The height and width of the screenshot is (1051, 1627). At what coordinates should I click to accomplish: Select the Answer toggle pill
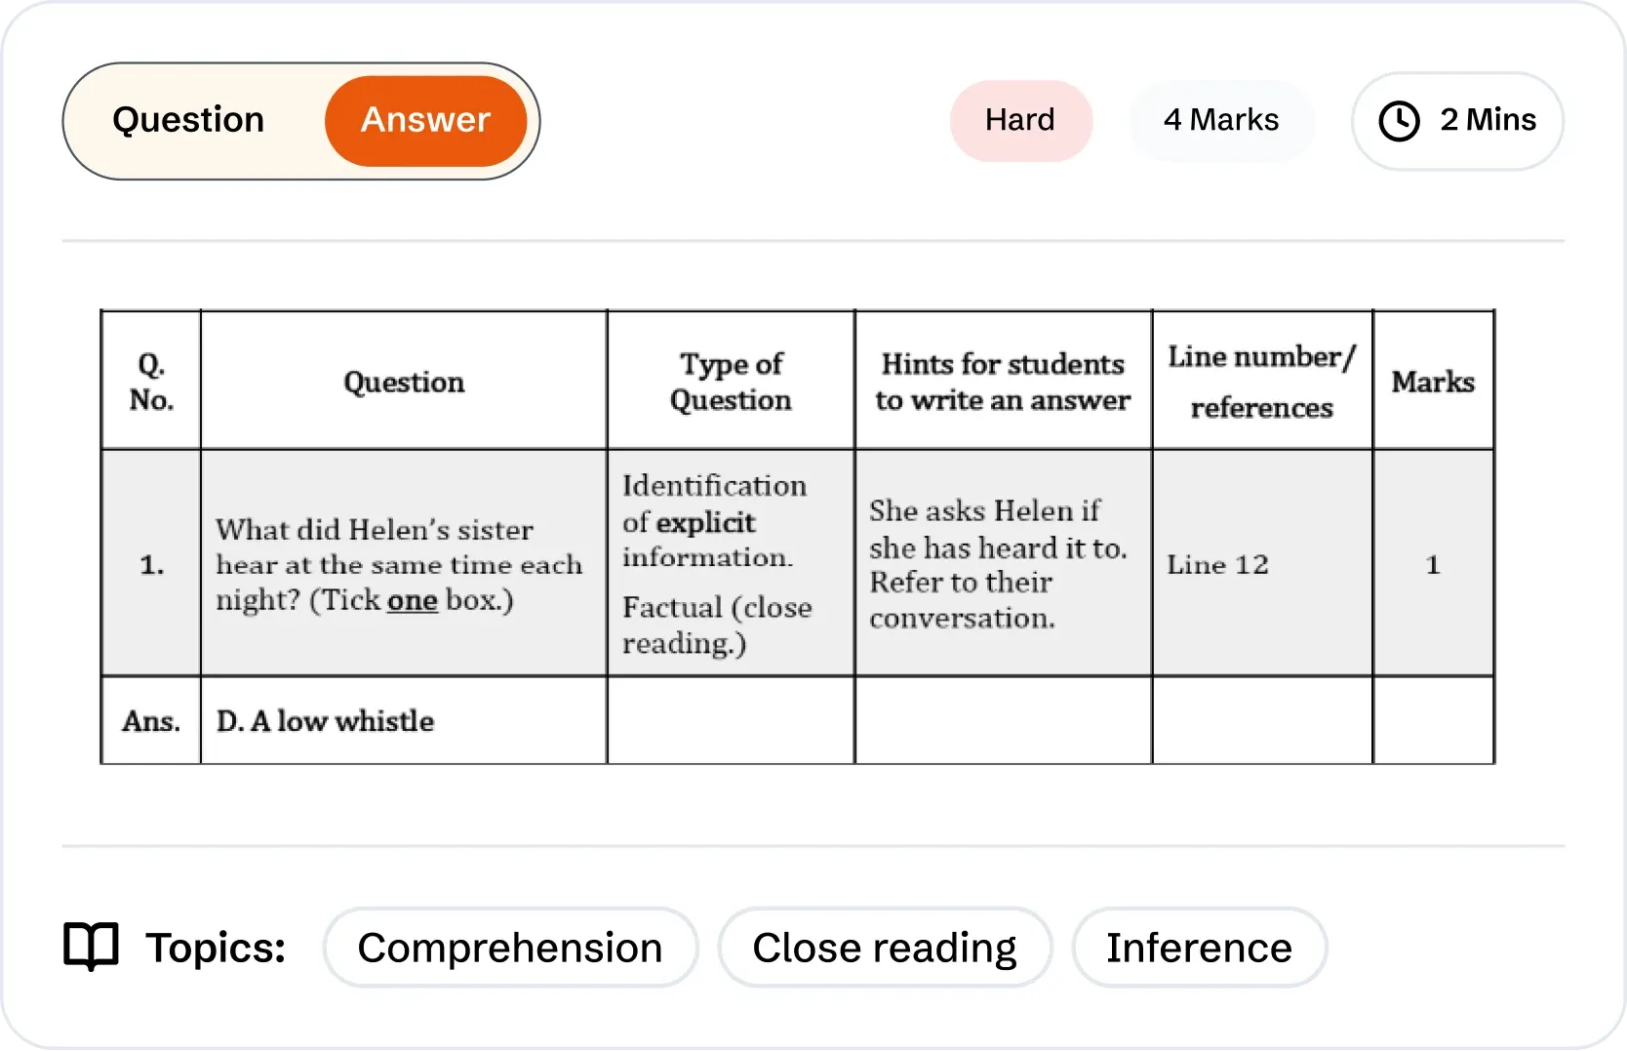(425, 120)
